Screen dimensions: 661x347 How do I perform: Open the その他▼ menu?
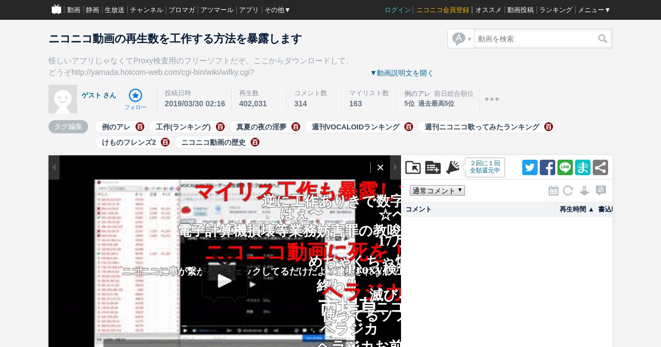277,10
